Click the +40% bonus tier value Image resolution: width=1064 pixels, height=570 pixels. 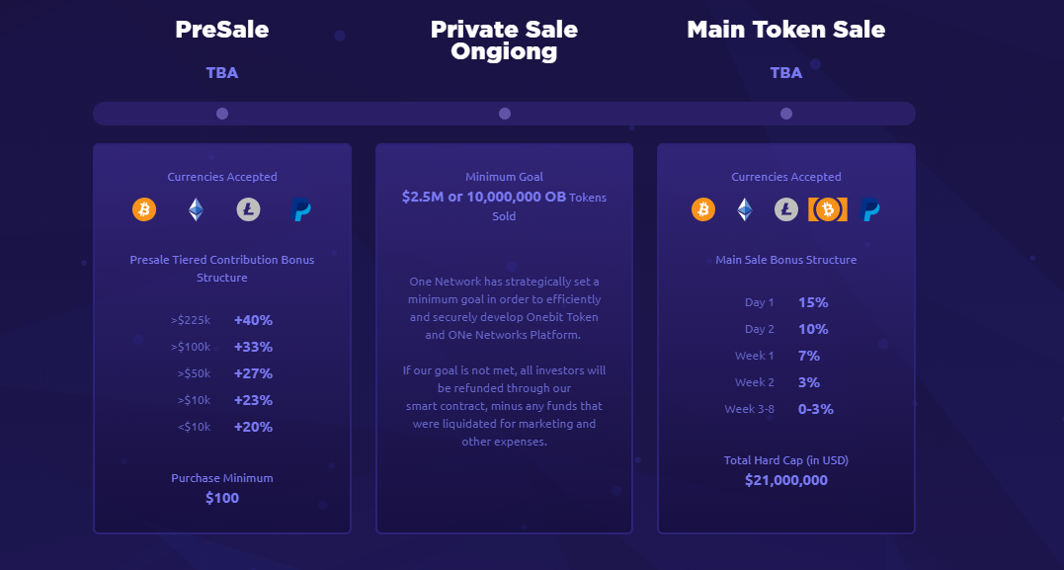tap(253, 320)
